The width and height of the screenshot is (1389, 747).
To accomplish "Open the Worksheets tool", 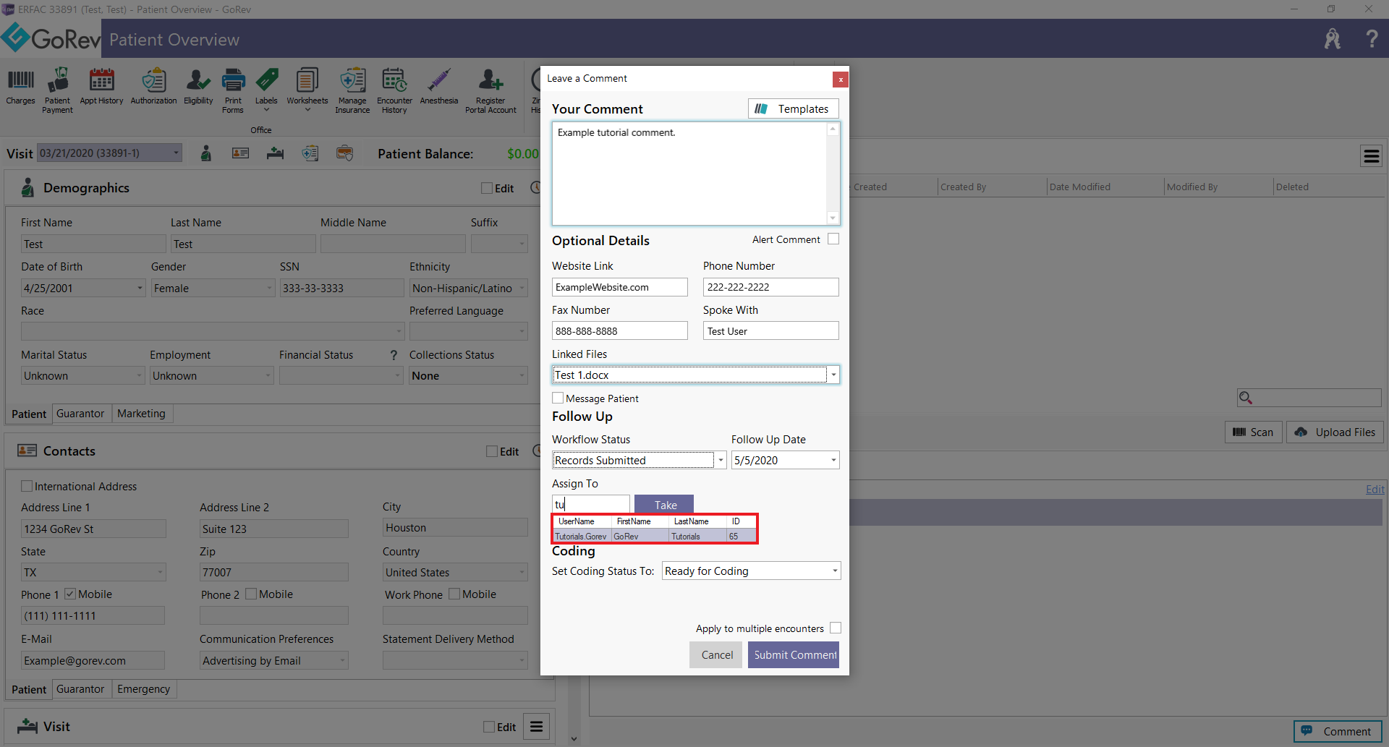I will 307,90.
